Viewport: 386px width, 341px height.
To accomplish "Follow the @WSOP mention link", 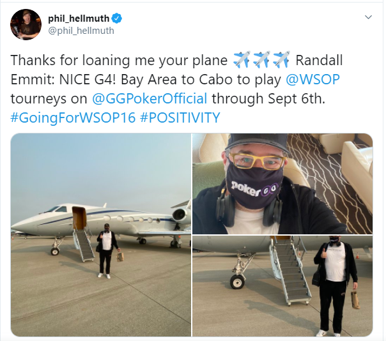I will [x=313, y=79].
